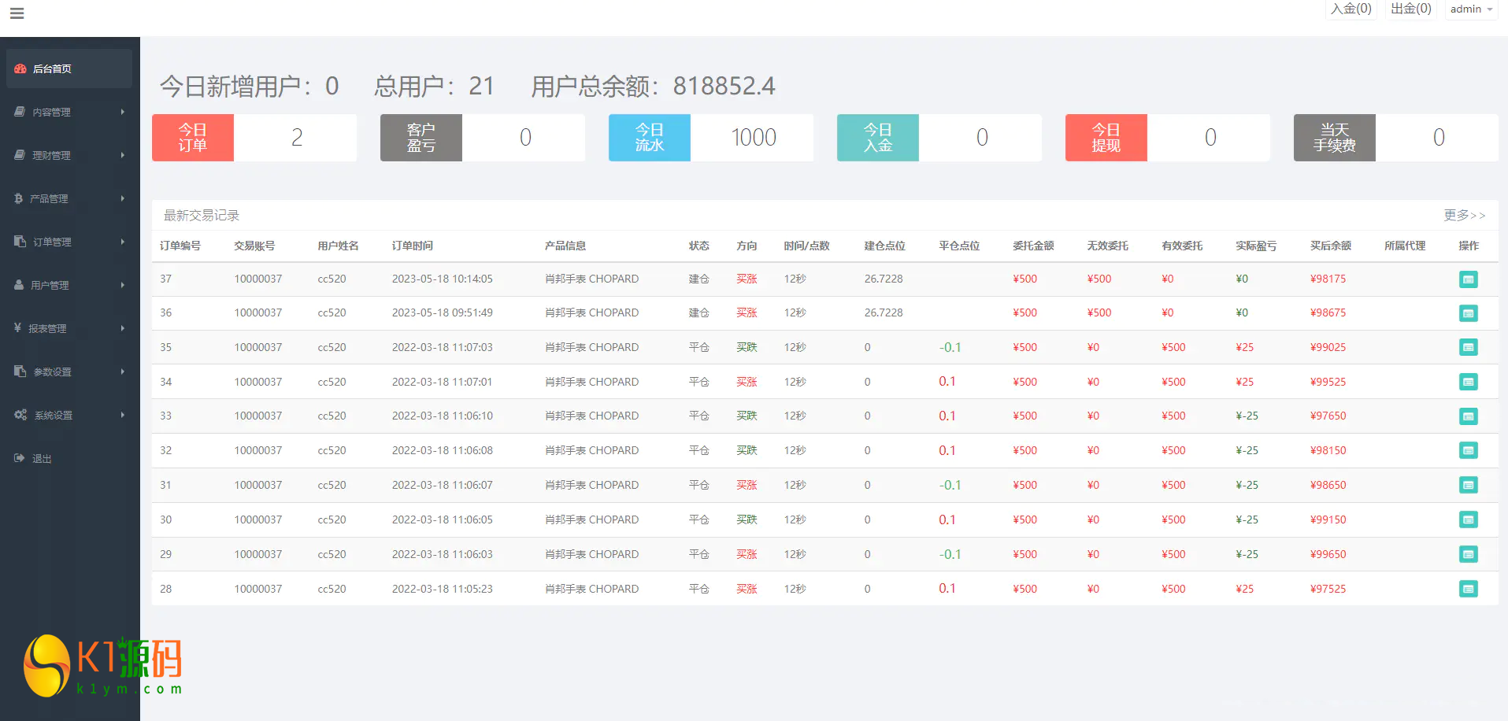Viewport: 1508px width, 721px height.
Task: Click the 退出 logout icon in sidebar
Action: [x=20, y=458]
